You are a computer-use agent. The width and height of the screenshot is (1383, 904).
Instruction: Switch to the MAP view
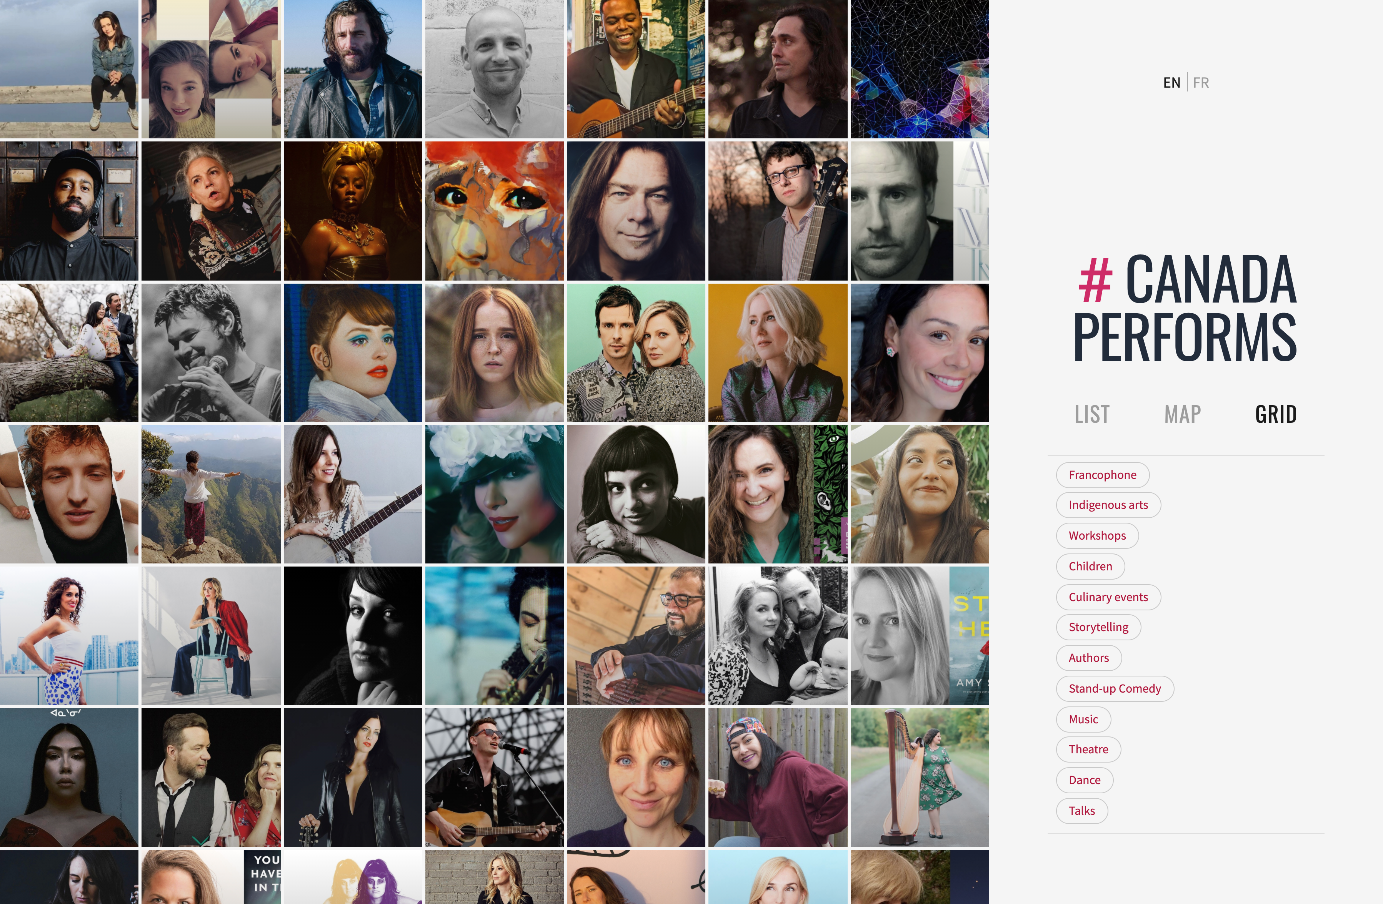1183,415
